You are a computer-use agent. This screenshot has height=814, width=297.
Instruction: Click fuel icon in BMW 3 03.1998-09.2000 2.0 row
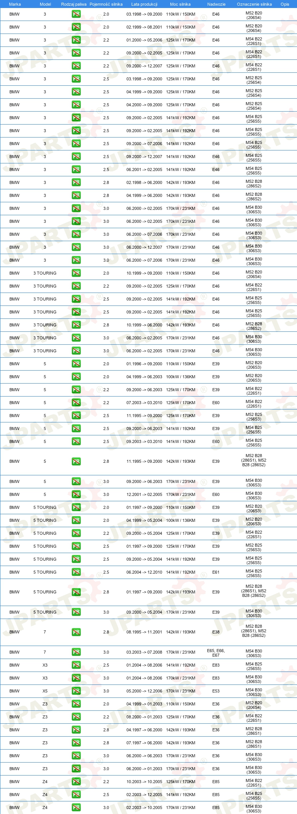[76, 14]
